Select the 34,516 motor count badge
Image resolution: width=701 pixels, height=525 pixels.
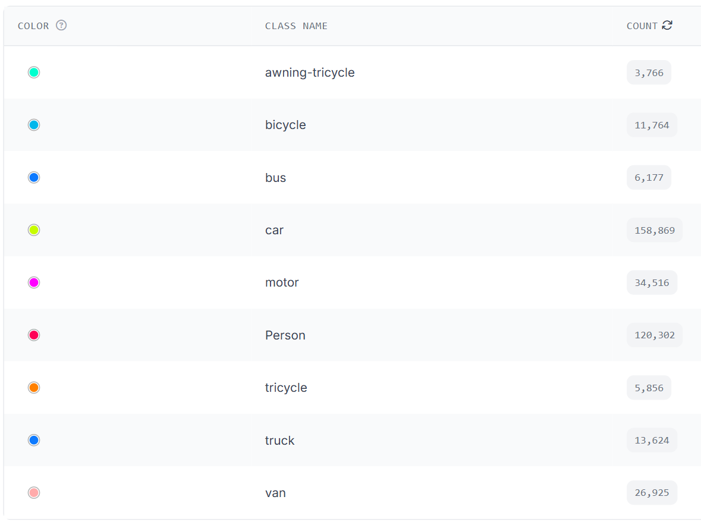point(652,282)
